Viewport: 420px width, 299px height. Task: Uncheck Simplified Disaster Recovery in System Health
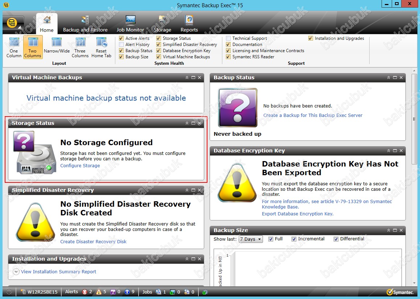pos(158,45)
